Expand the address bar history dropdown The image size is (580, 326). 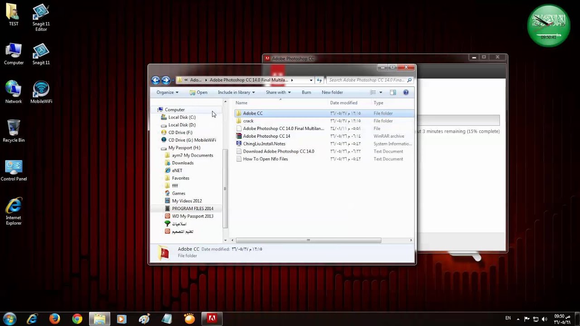point(311,80)
